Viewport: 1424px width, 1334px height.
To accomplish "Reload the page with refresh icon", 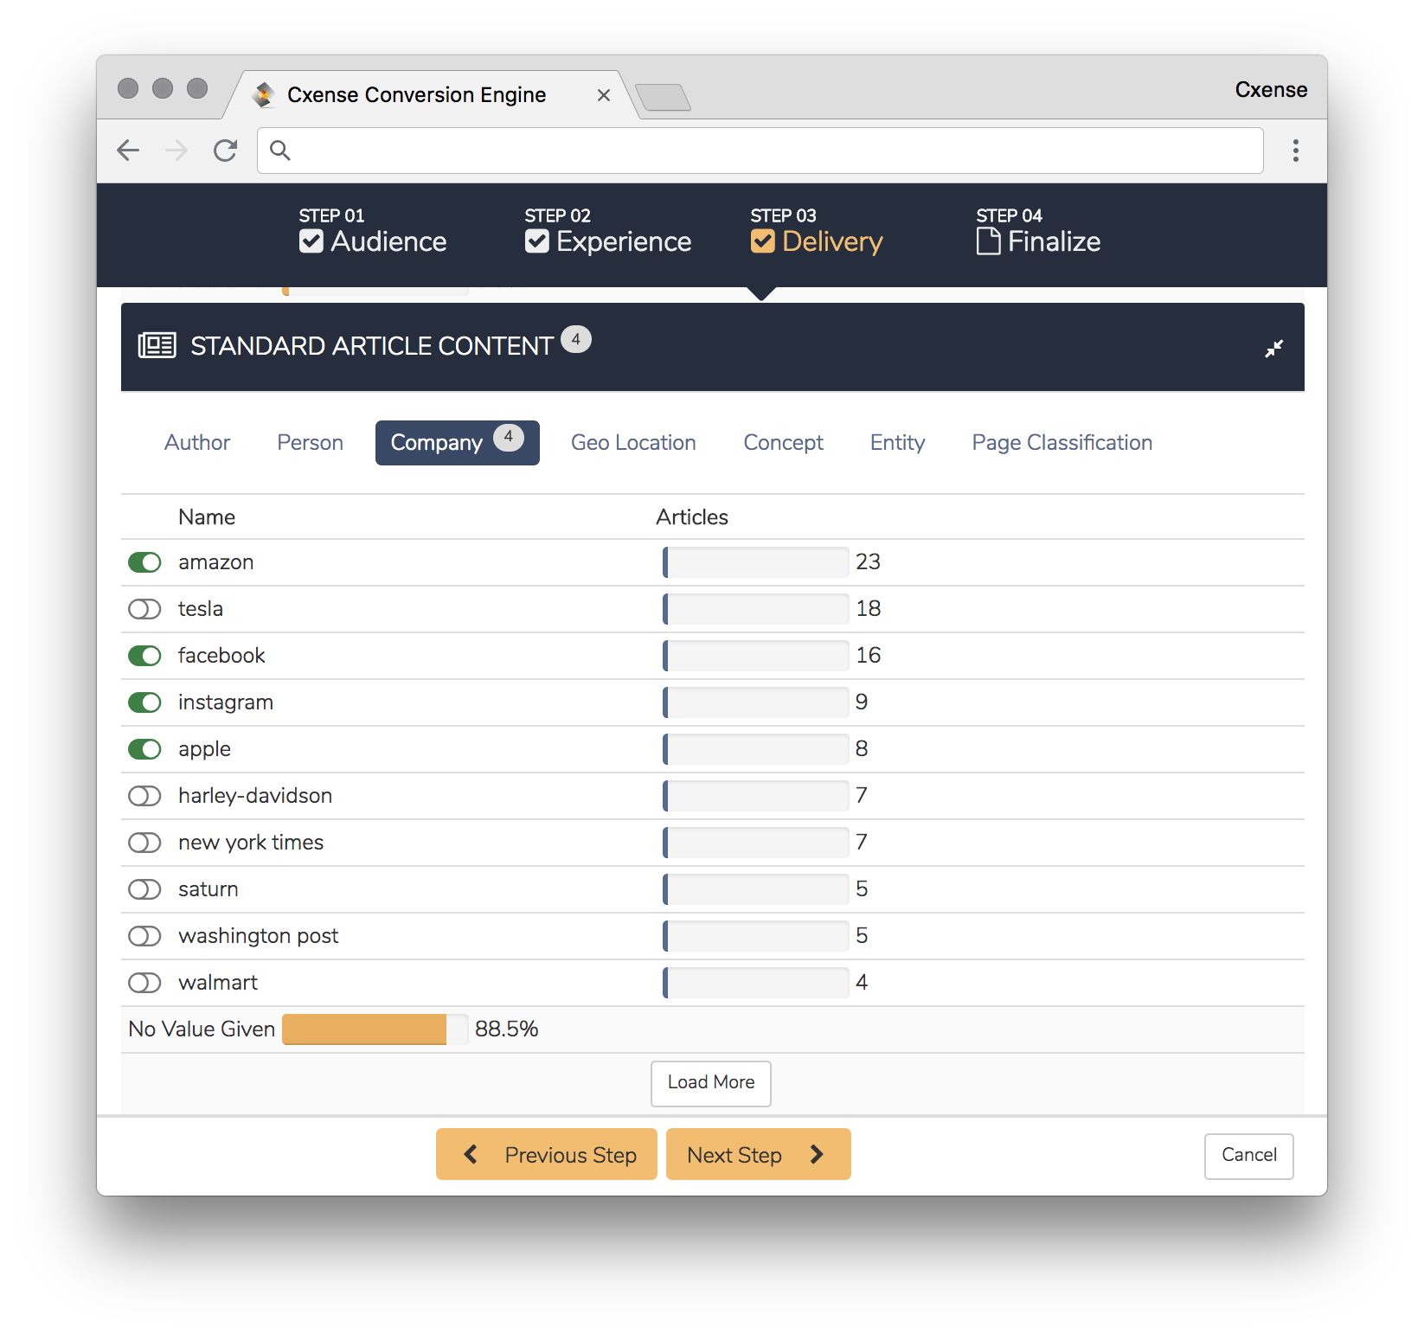I will coord(225,151).
